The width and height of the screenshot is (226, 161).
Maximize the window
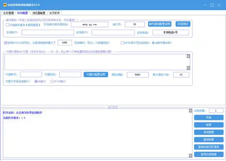coord(212,5)
